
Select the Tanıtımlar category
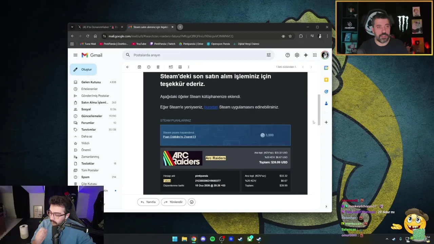88,129
